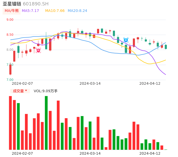Click the MA5:7.17 purple legend label
The height and width of the screenshot is (157, 178).
(30, 11)
